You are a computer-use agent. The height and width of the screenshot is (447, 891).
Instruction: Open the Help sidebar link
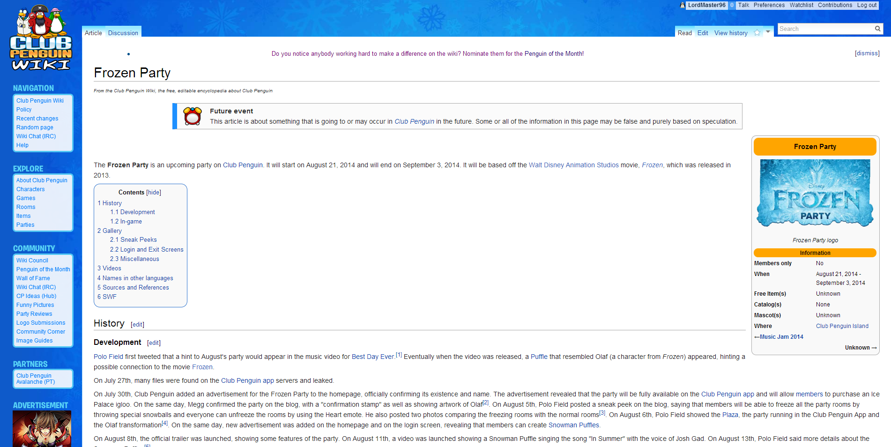pyautogui.click(x=22, y=145)
